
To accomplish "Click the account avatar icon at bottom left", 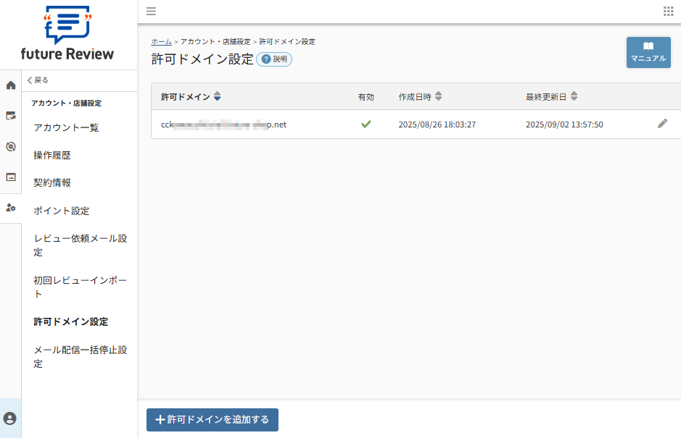I will (x=9, y=419).
